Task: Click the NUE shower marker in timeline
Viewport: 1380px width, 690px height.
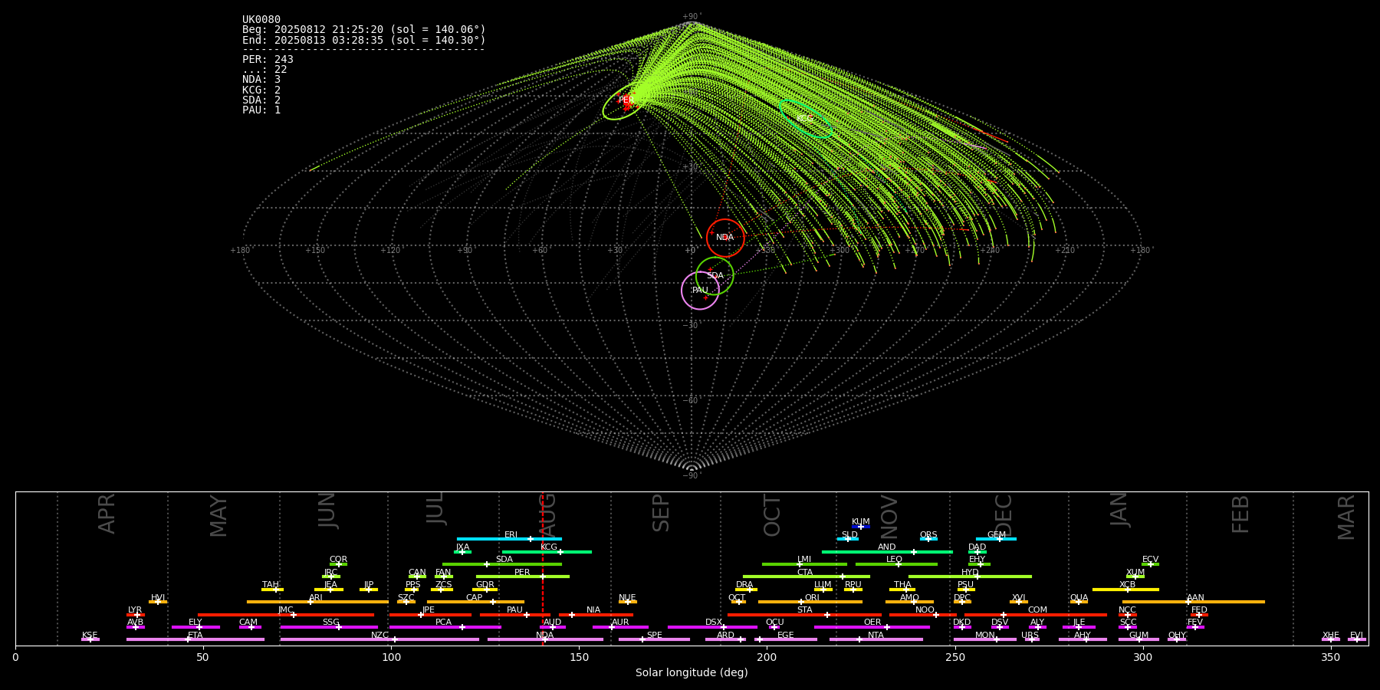Action: click(628, 602)
